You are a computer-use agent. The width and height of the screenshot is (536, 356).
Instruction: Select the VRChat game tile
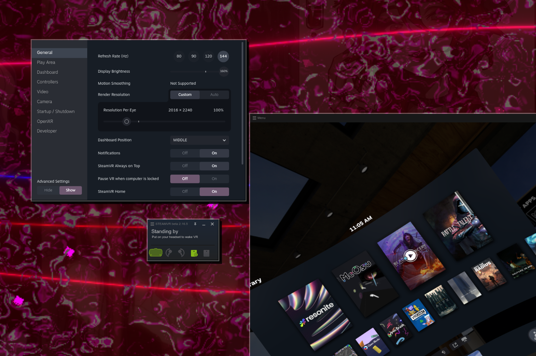click(418, 315)
